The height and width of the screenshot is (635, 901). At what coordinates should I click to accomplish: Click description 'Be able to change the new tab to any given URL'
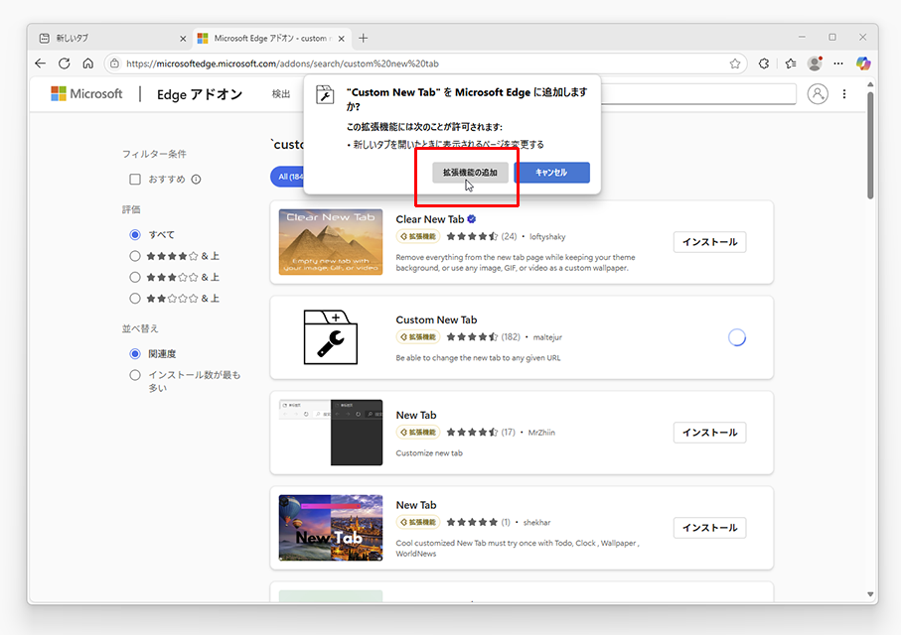pyautogui.click(x=478, y=358)
